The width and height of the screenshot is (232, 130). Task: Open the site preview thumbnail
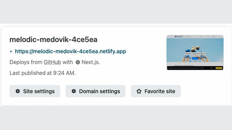click(195, 52)
